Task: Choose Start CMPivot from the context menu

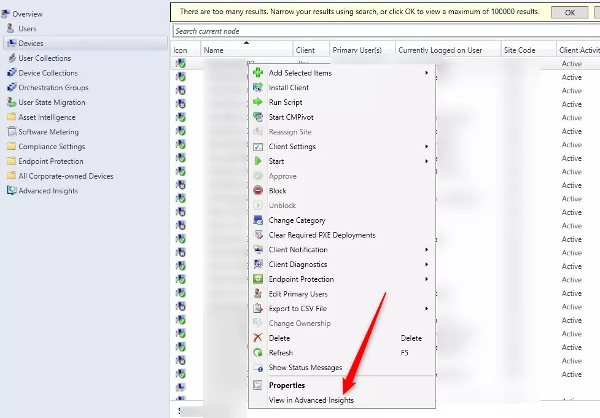Action: (291, 117)
